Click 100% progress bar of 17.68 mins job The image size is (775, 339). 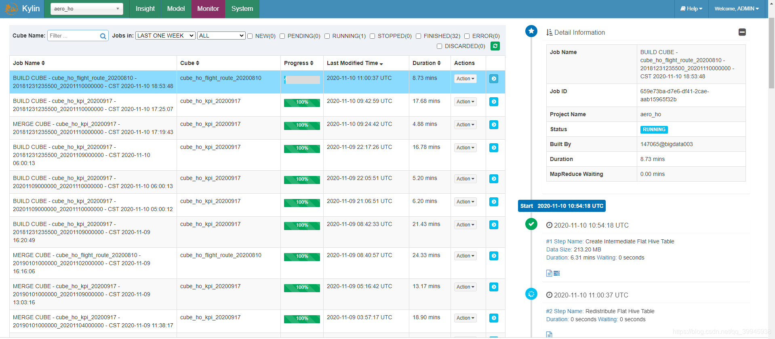click(x=302, y=103)
